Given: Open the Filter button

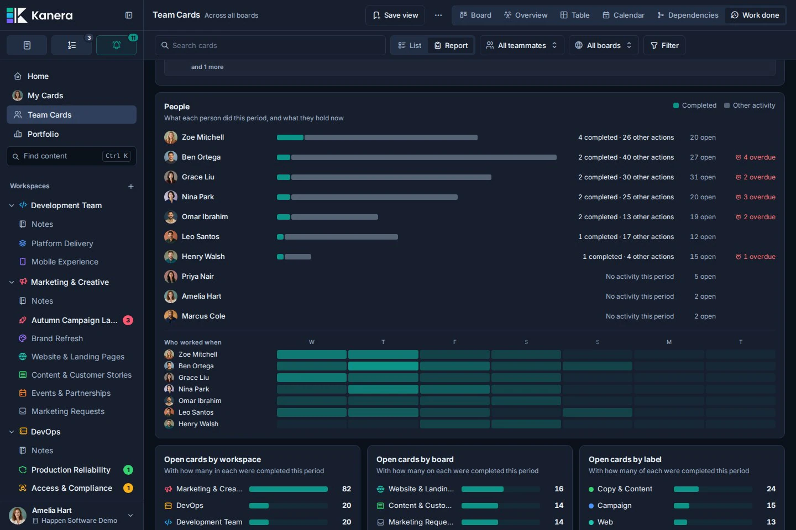Looking at the screenshot, I should 664,45.
